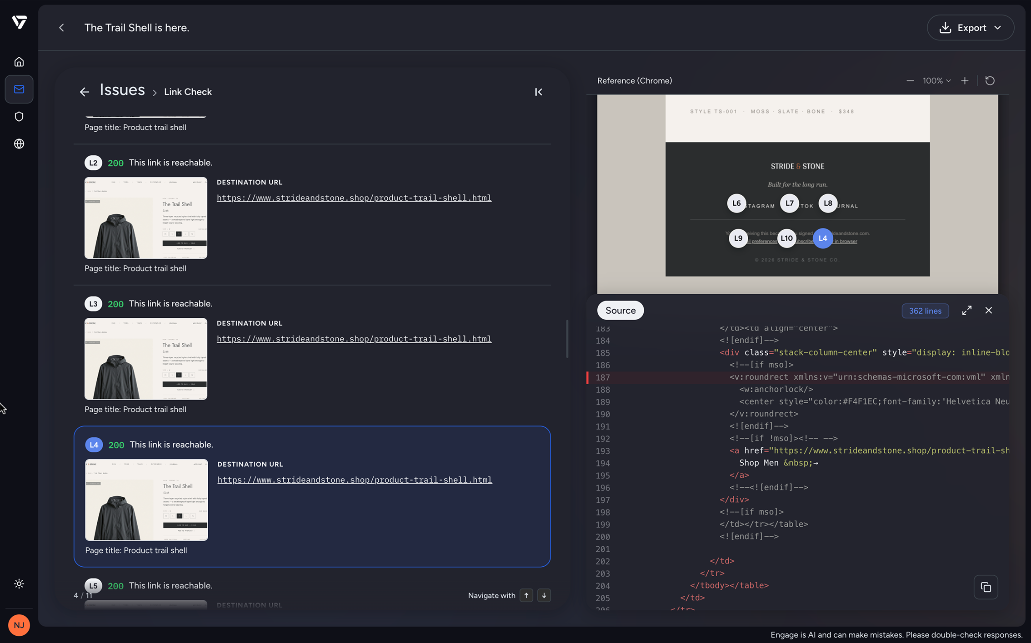Click the app logo at top left
Screen dimensions: 1031x643
20,22
